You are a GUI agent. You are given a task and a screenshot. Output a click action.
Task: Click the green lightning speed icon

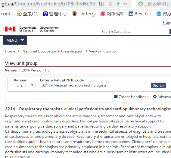[118, 4]
